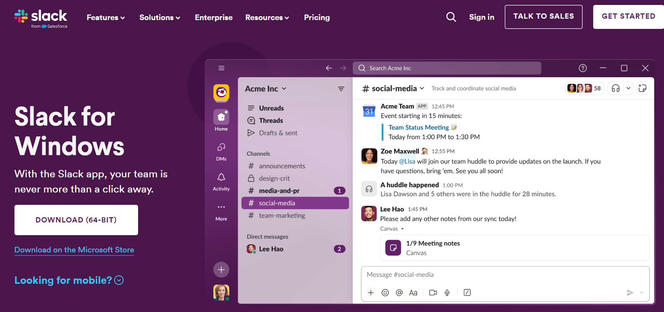Click the Slack logo in header

coord(41,19)
